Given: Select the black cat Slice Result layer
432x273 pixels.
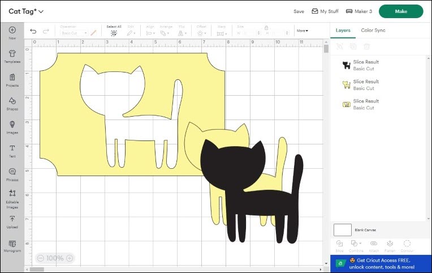Looking at the screenshot, I should [x=365, y=65].
